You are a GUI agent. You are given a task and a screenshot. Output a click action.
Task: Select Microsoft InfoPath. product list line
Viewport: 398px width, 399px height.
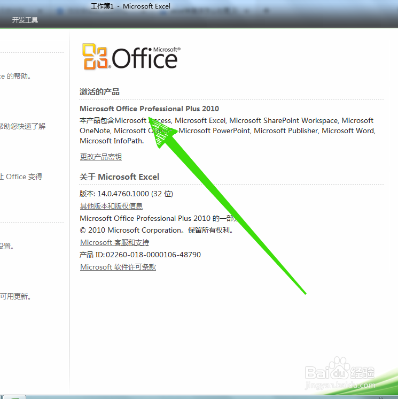[x=112, y=141]
